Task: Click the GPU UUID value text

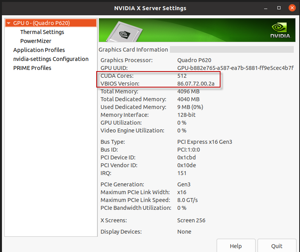Action: click(x=235, y=68)
